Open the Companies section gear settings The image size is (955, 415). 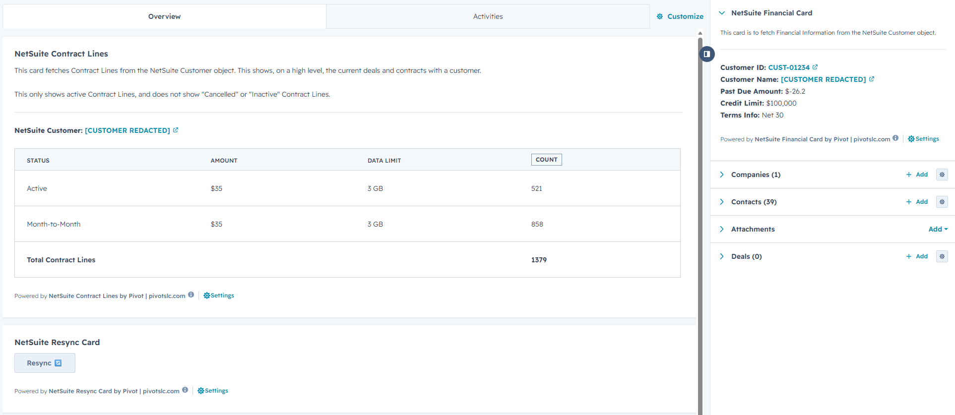[x=942, y=175]
